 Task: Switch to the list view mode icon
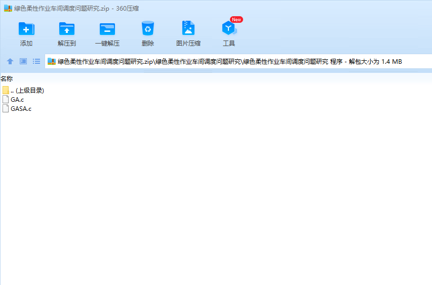coord(36,61)
